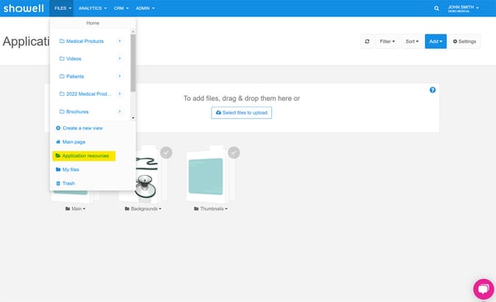Open the Filter dropdown
The image size is (496, 302).
click(x=387, y=41)
